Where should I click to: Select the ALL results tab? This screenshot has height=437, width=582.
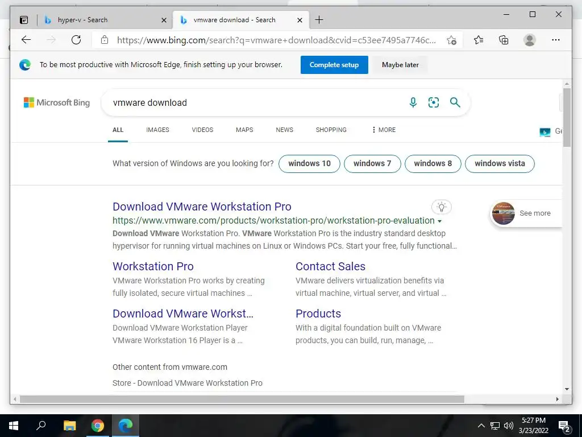point(118,130)
